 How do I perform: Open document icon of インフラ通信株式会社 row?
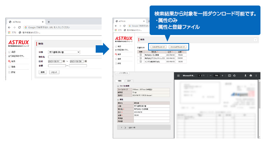[x=141, y=62]
